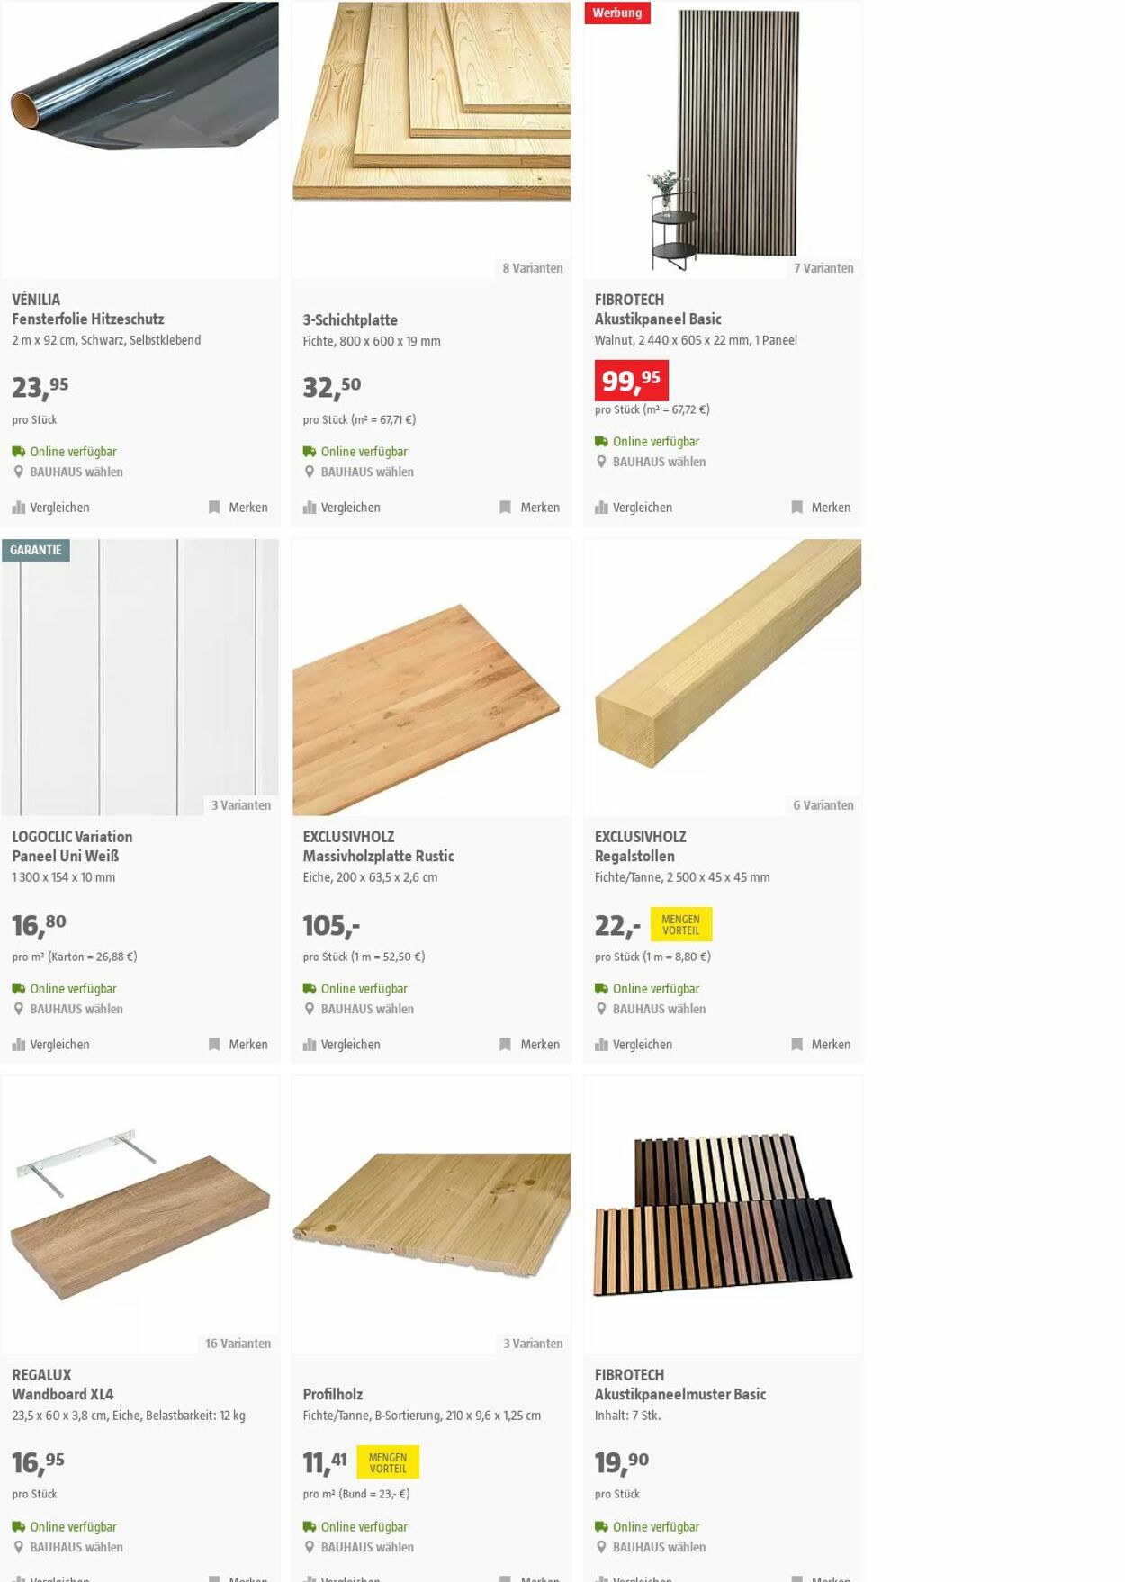Click bookmark Merken icon for Akustikpaneel Basic
This screenshot has width=1125, height=1582.
pyautogui.click(x=796, y=508)
